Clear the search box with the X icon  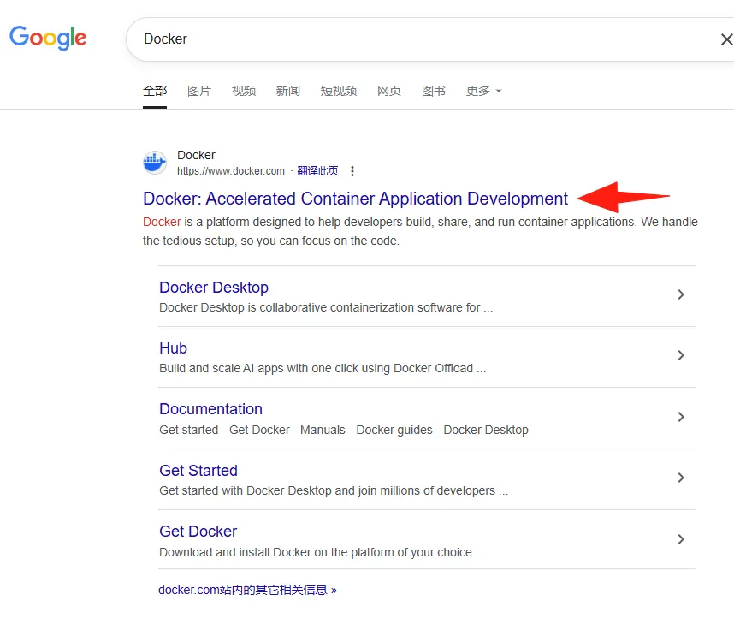tap(726, 39)
